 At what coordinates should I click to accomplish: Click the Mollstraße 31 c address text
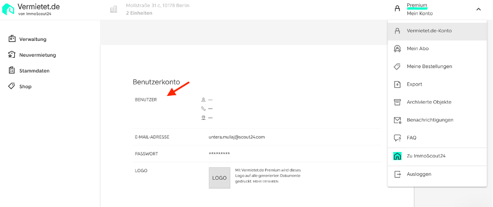pyautogui.click(x=157, y=5)
